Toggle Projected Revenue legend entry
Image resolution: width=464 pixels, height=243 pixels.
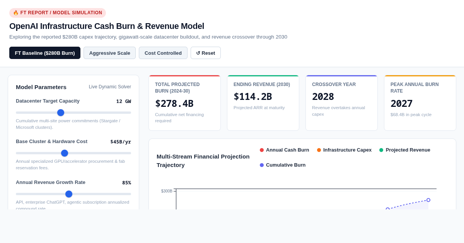point(405,150)
